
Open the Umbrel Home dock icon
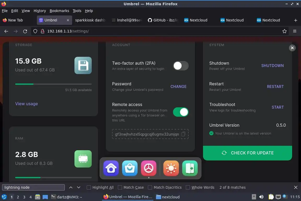(x=111, y=168)
